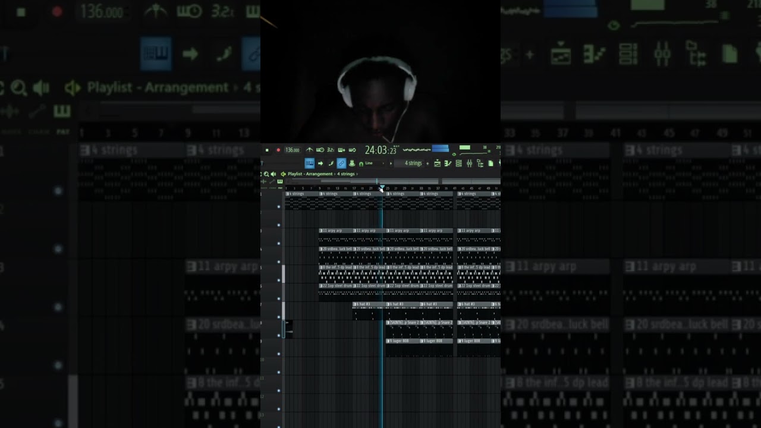Viewport: 761px width, 428px height.
Task: Click the audio waveform icon below the playlist title
Action: point(263,181)
